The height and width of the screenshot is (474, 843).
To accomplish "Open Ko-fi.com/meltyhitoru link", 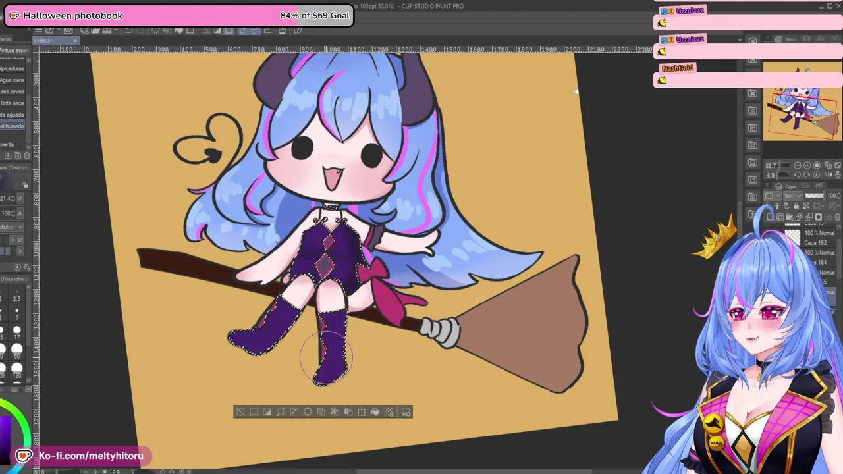I will (x=90, y=456).
